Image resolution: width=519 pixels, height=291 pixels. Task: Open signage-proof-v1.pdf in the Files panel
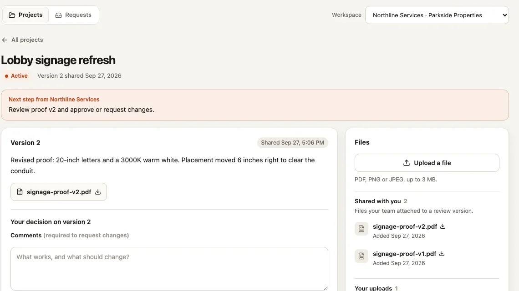tap(404, 254)
